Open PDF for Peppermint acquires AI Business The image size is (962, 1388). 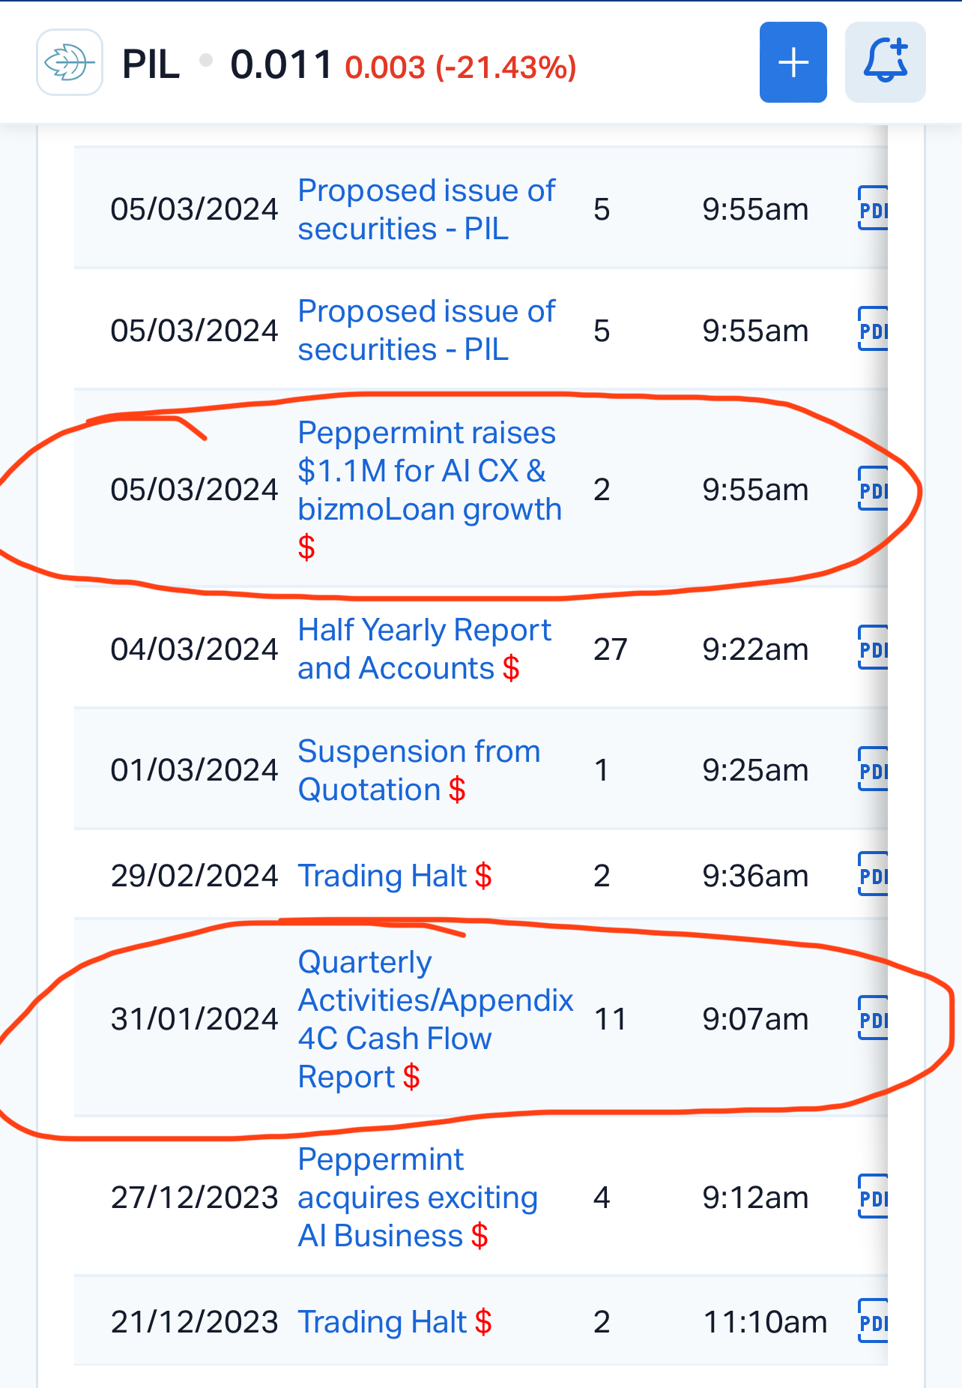click(873, 1198)
